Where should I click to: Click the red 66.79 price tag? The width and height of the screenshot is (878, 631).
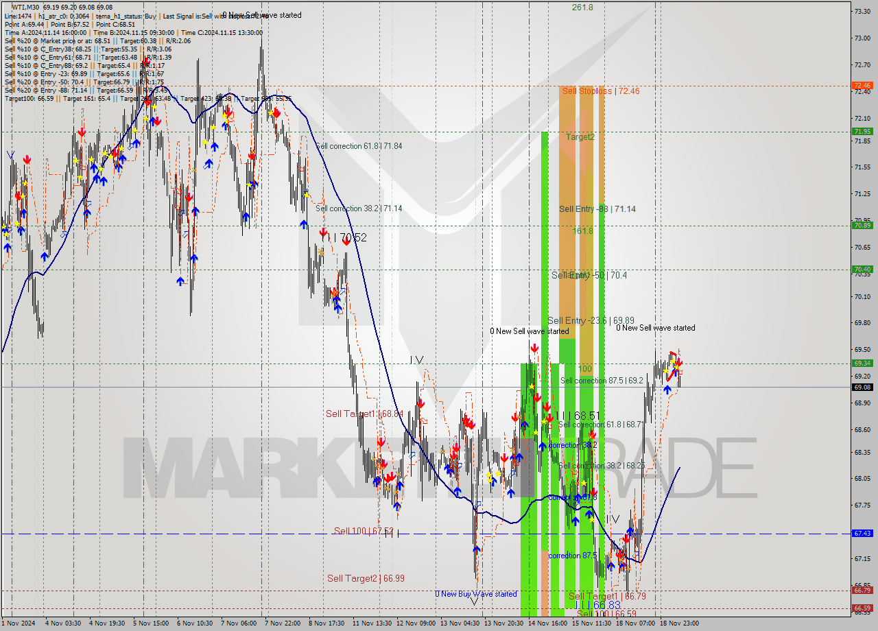click(x=862, y=590)
